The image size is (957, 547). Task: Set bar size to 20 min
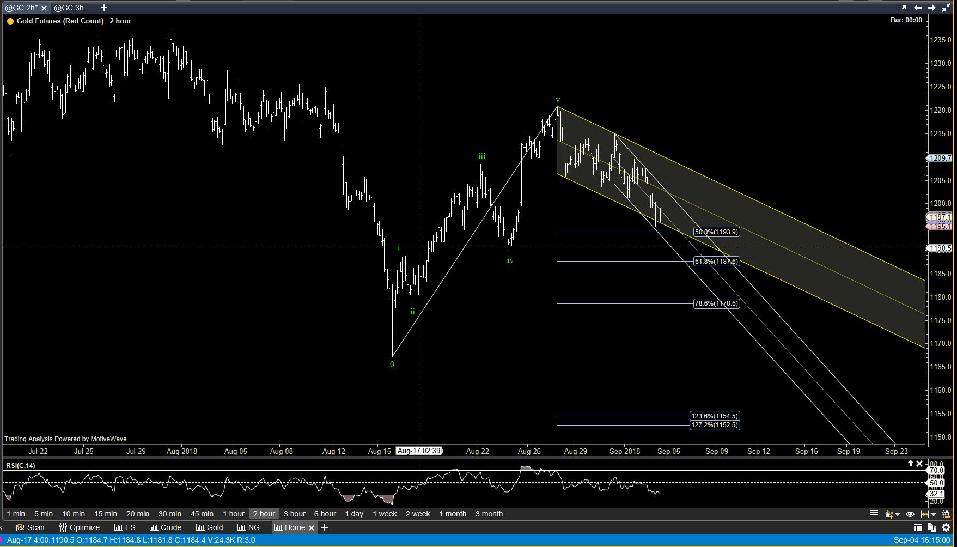138,514
